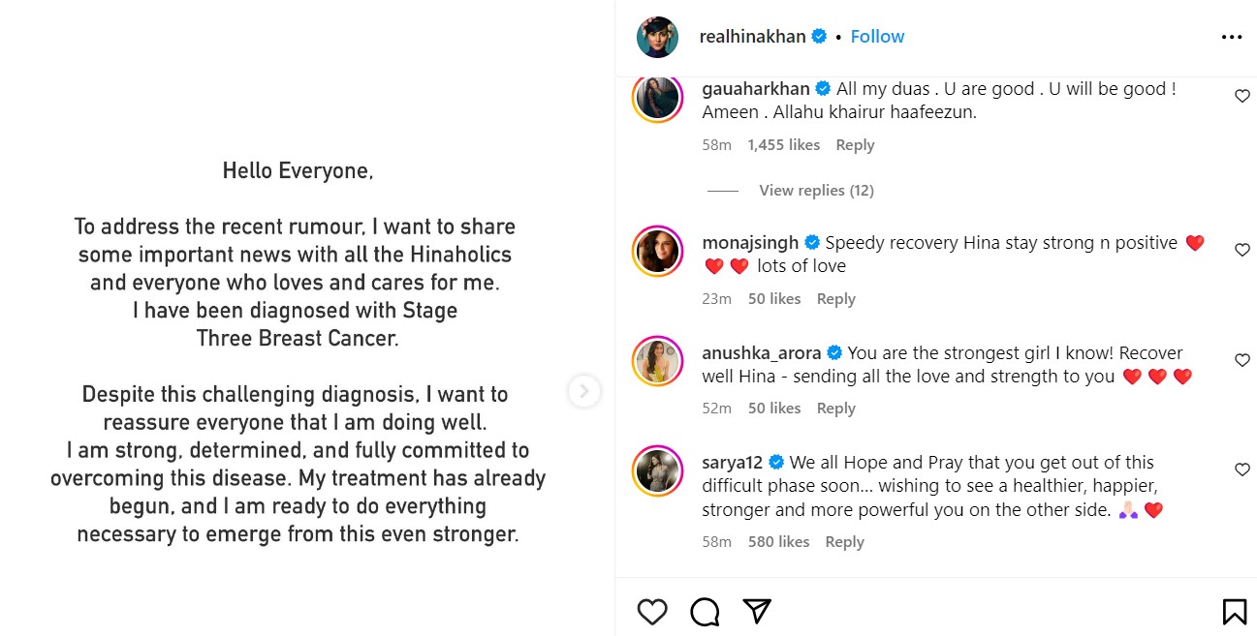
Task: Go to next slide arrow
Action: (x=583, y=391)
